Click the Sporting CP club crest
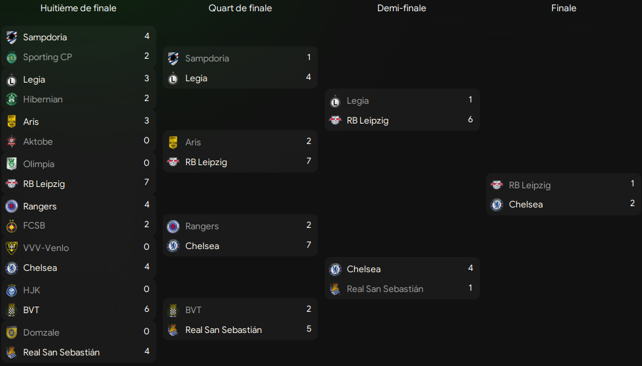 click(x=11, y=57)
